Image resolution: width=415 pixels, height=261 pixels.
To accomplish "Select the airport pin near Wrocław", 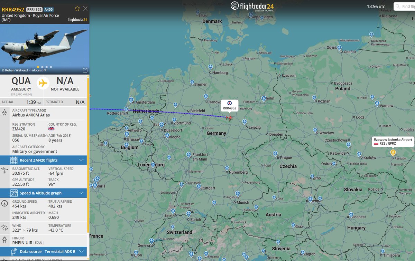I will coord(315,130).
